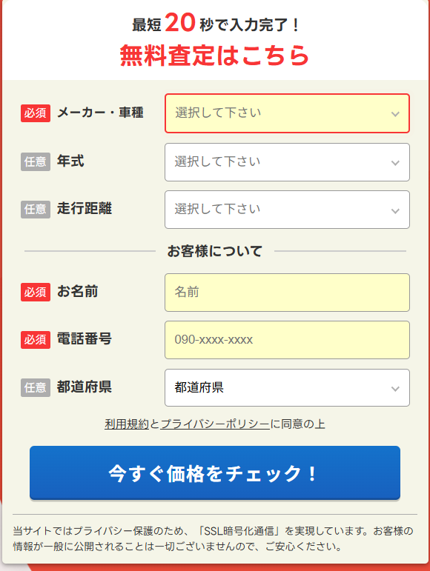Open the プライバシーポリシー link
The width and height of the screenshot is (430, 571).
(215, 424)
